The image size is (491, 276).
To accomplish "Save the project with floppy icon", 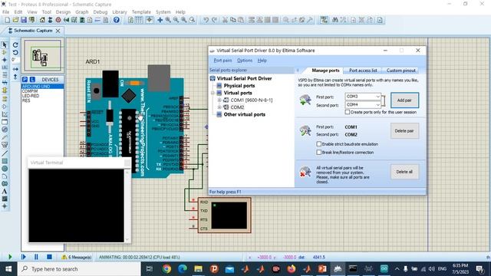I will (x=24, y=20).
